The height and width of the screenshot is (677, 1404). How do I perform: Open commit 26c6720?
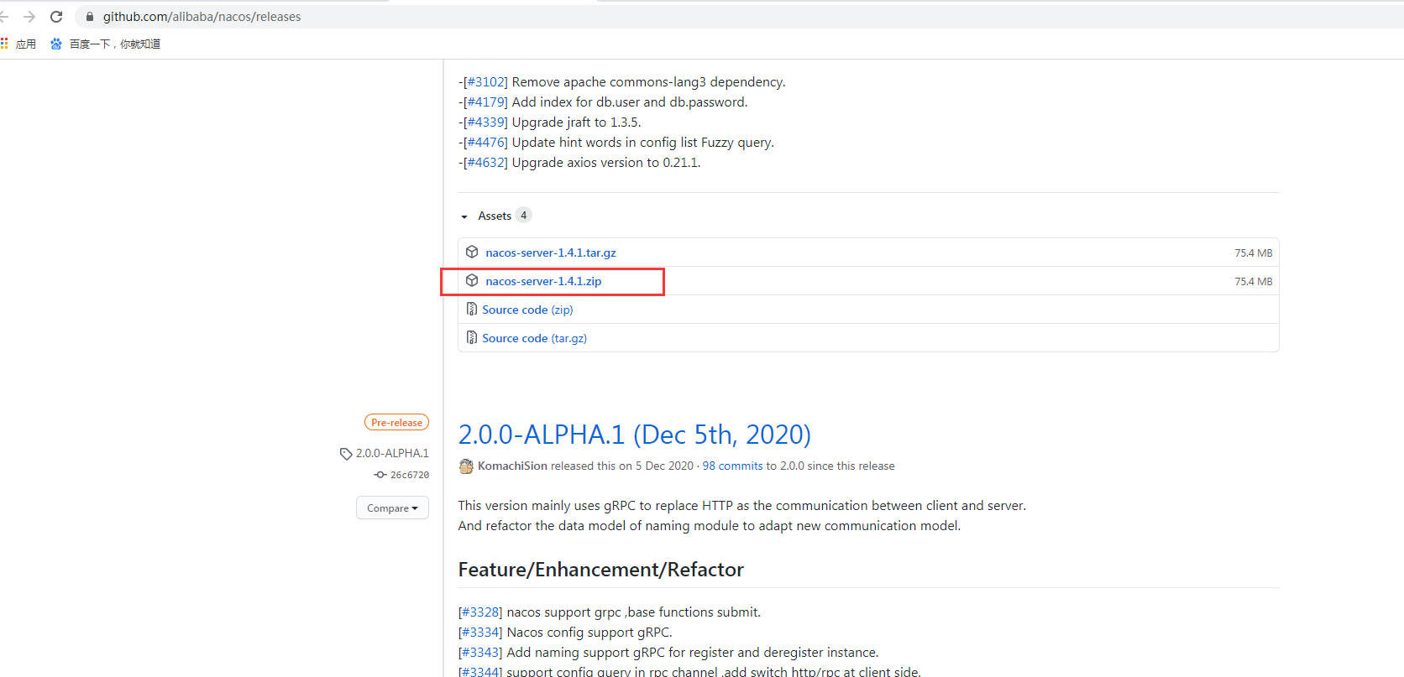click(x=410, y=475)
